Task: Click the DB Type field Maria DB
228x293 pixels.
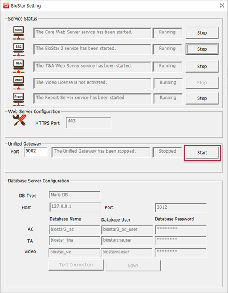Action: coord(74,195)
